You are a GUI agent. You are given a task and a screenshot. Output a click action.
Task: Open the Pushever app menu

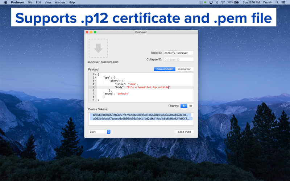(17, 3)
